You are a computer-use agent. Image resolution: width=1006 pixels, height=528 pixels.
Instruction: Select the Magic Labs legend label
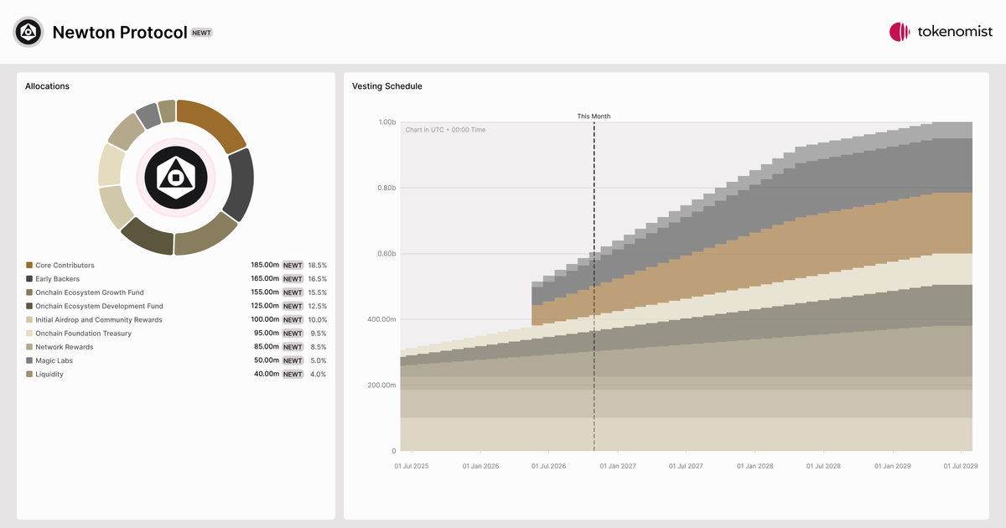(54, 360)
